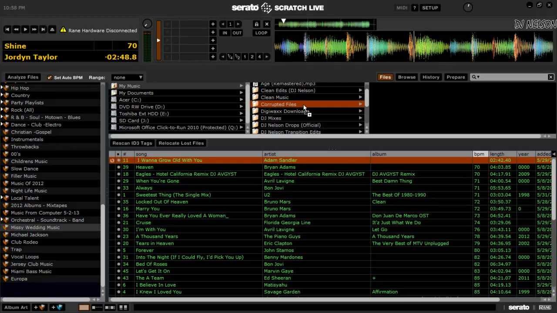Select the previous loop slot arrow
The height and width of the screenshot is (313, 557).
point(223,24)
